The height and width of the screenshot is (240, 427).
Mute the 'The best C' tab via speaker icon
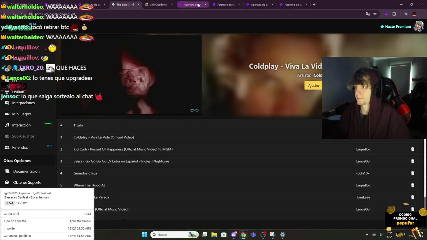pyautogui.click(x=133, y=5)
